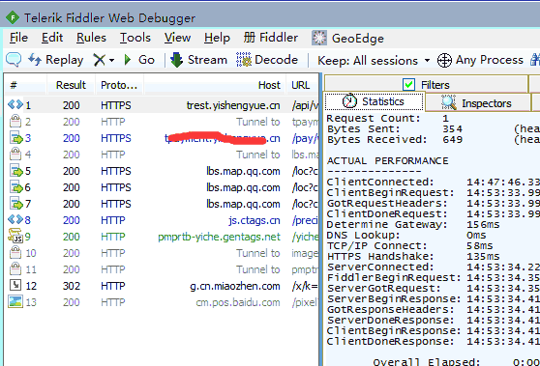This screenshot has width=540, height=366.
Task: Open the View menu
Action: click(x=177, y=38)
